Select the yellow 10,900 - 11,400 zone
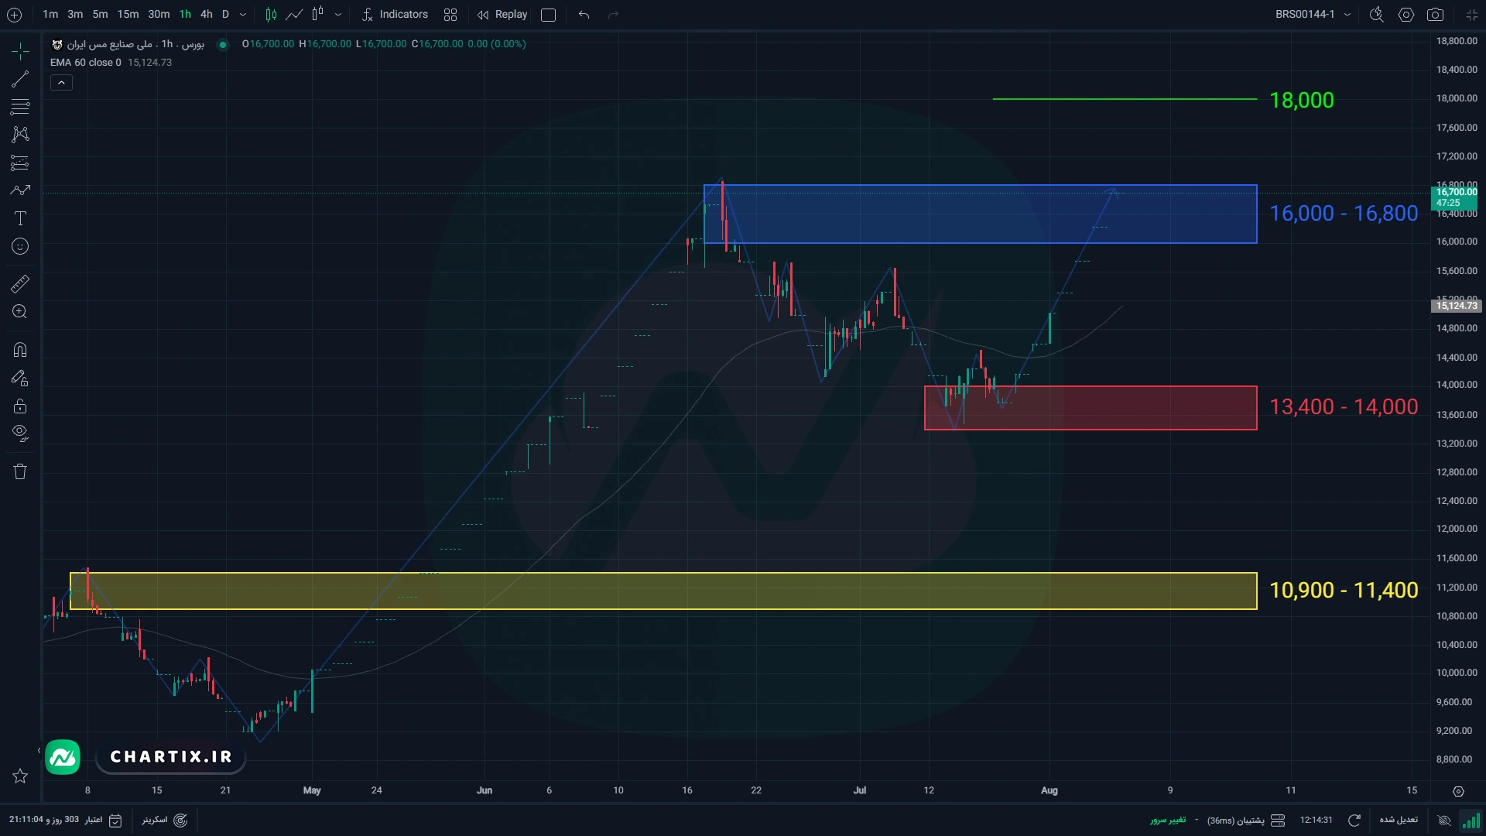 (x=663, y=591)
